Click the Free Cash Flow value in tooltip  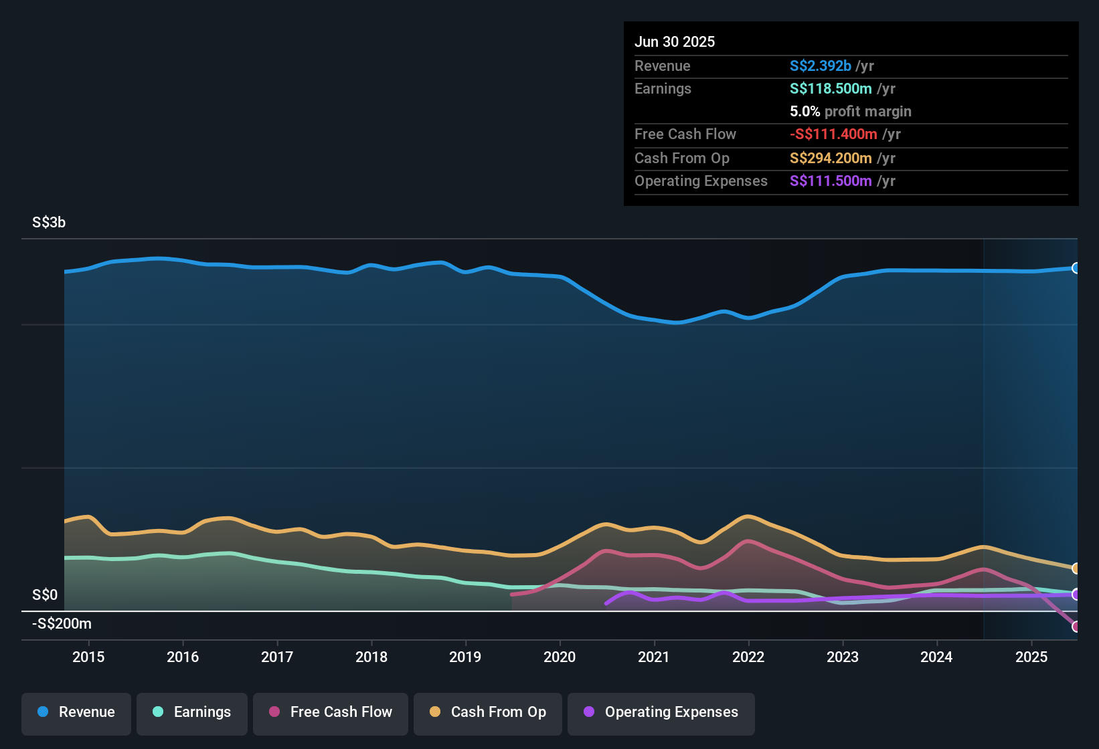click(x=833, y=134)
